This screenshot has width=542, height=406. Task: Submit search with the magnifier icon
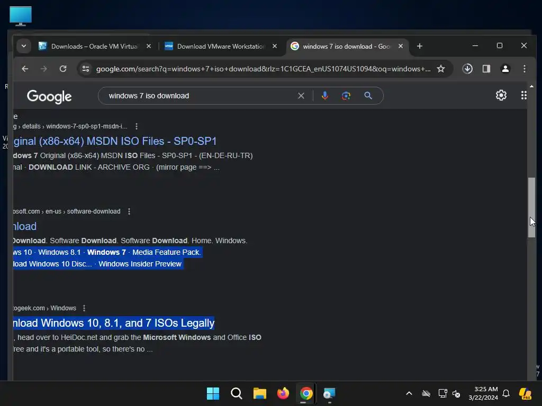368,96
